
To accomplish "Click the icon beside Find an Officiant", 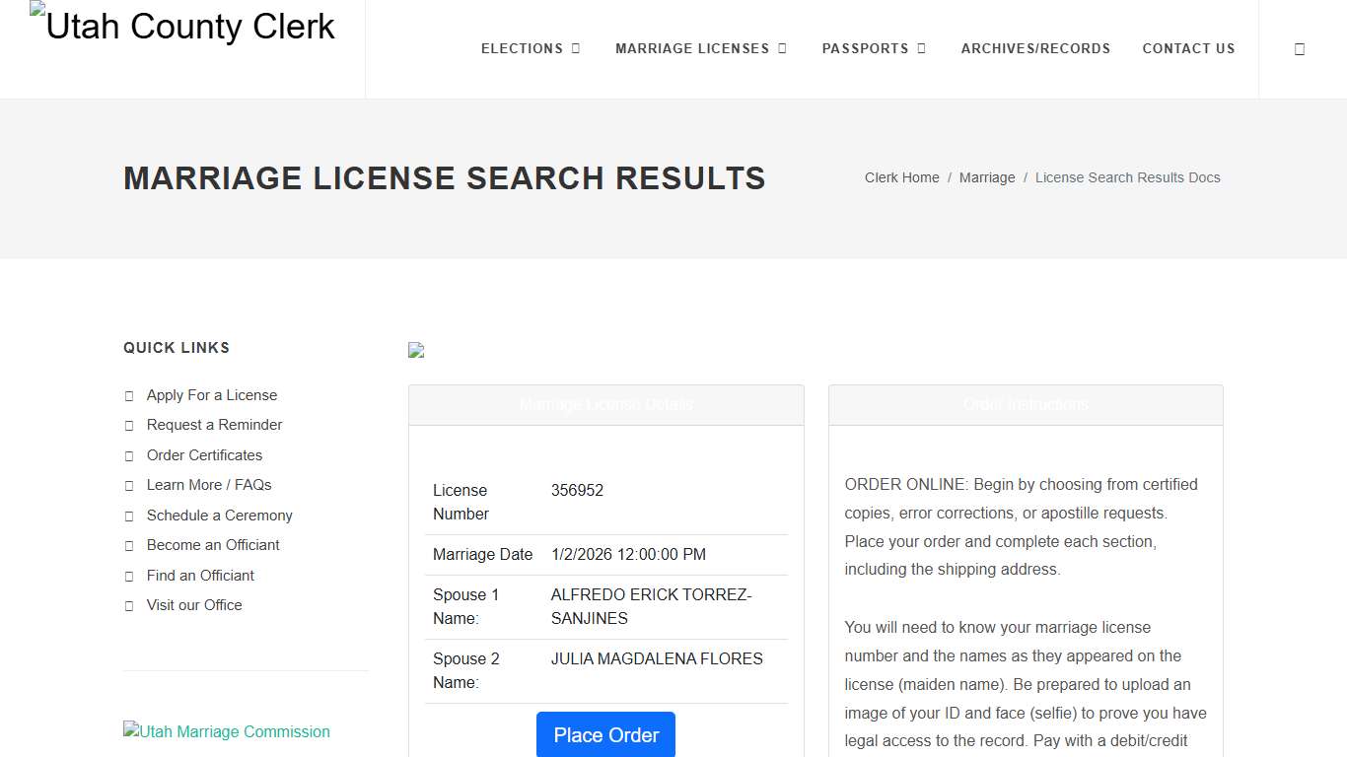I will (129, 576).
